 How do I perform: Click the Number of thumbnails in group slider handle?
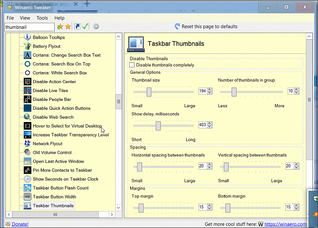click(x=234, y=92)
